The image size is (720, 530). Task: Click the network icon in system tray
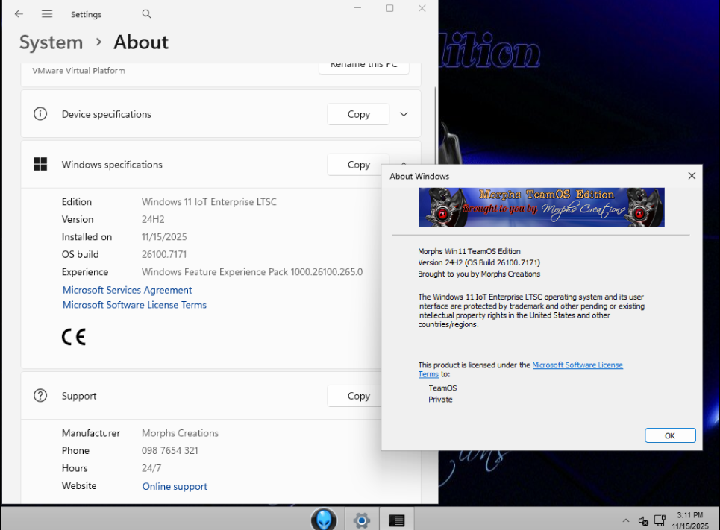point(660,520)
